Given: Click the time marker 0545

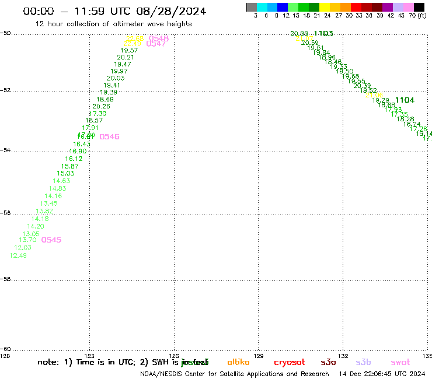Looking at the screenshot, I should pos(51,240).
